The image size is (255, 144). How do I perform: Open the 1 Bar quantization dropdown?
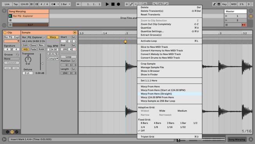tap(65, 4)
